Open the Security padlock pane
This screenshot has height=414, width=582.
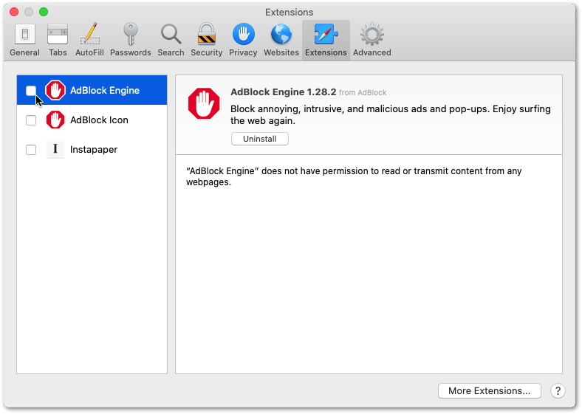(x=206, y=40)
